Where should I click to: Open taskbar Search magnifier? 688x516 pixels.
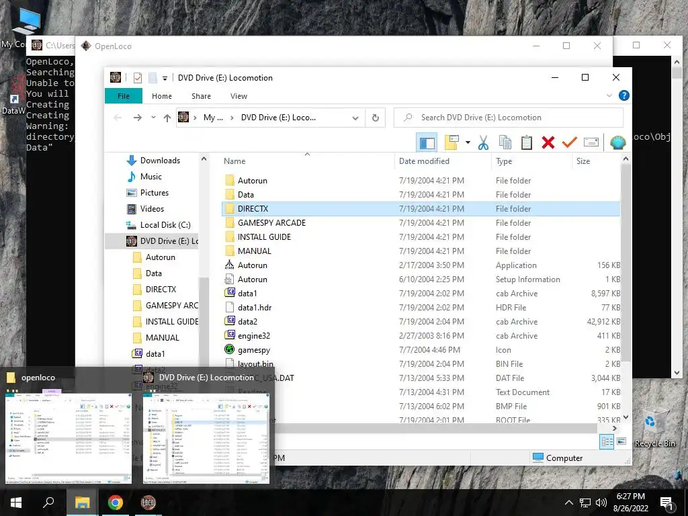coord(48,503)
